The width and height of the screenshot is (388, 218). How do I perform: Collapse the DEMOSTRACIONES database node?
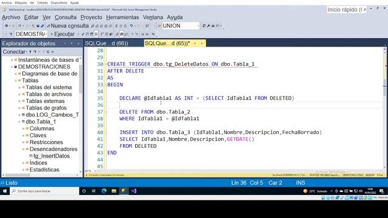(x=12, y=67)
